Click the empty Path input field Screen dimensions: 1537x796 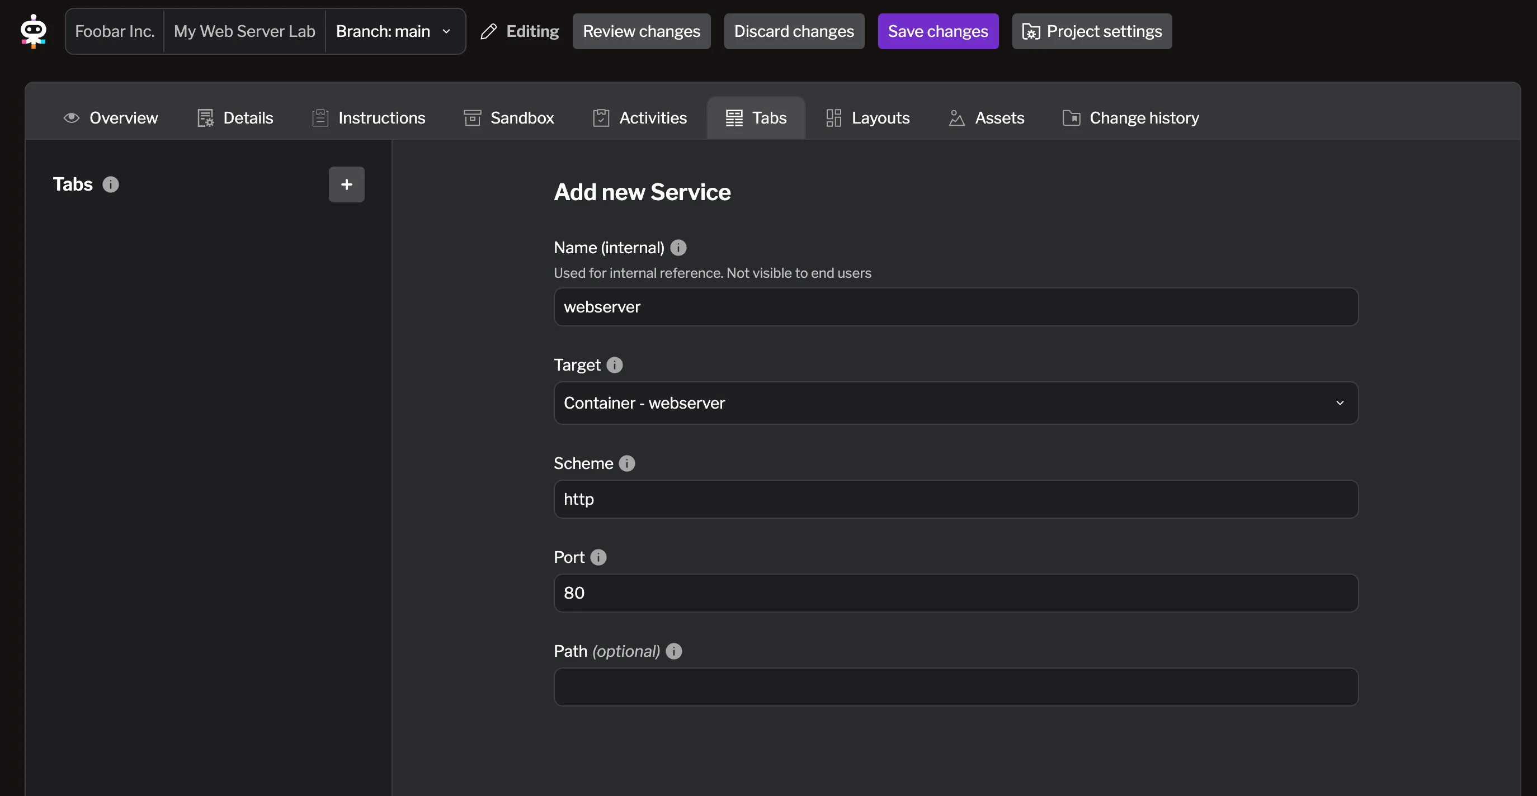click(955, 687)
